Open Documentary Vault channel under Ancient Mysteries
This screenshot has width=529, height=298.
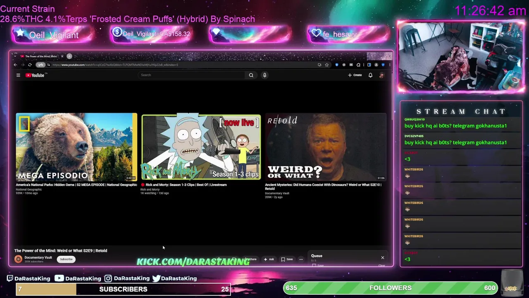[277, 193]
